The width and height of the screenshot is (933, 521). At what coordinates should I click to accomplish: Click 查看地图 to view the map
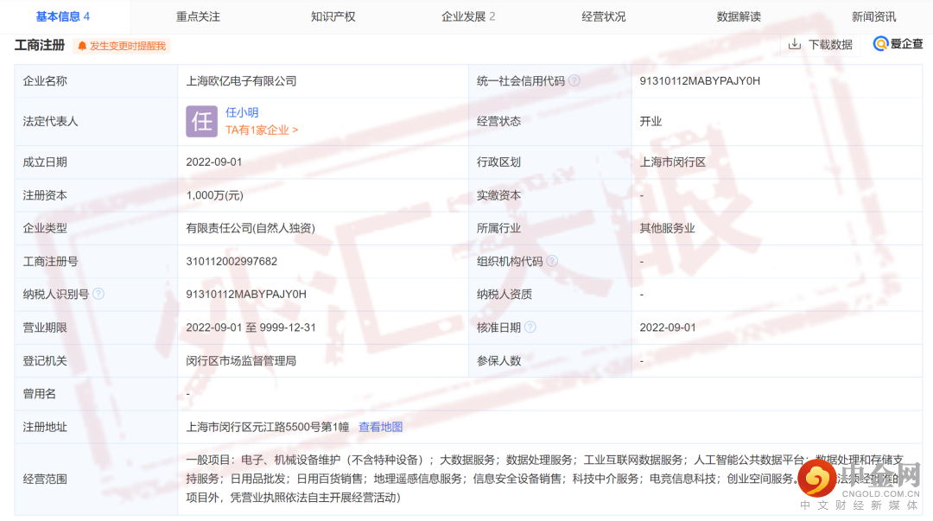tap(381, 427)
